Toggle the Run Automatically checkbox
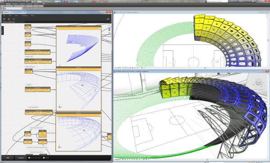 pyautogui.click(x=29, y=158)
